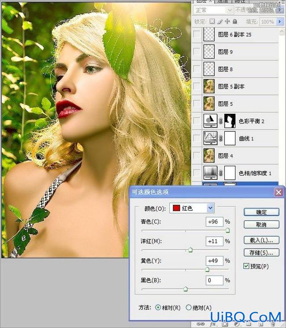Open the 颜色(O) color dropdown showing 红色
Viewport: 286px width, 328px height.
(x=192, y=208)
